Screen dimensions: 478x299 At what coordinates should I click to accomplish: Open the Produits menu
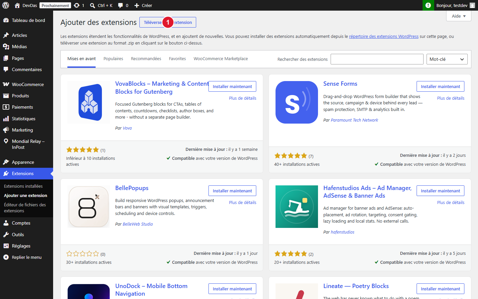pyautogui.click(x=27, y=96)
